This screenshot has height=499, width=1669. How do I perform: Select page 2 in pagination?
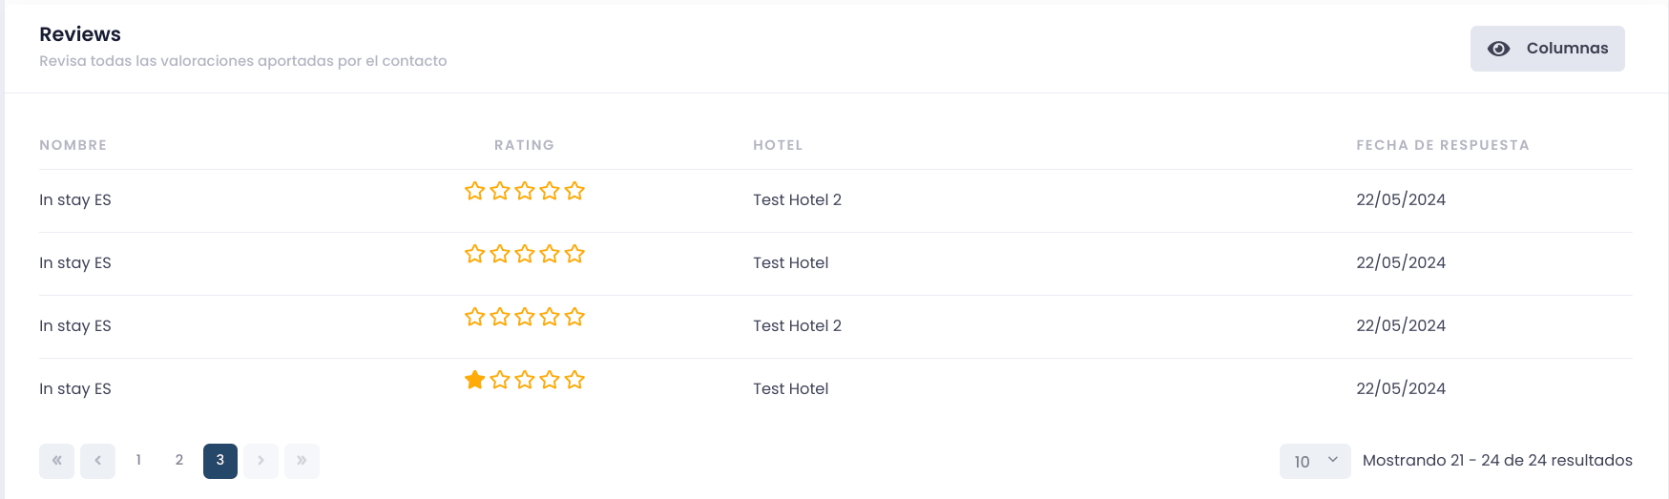(179, 461)
